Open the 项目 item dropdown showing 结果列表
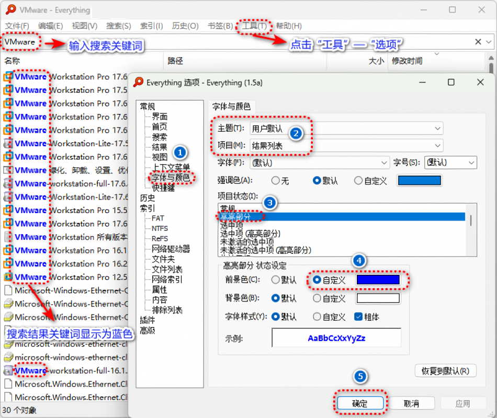The image size is (497, 418). point(346,146)
